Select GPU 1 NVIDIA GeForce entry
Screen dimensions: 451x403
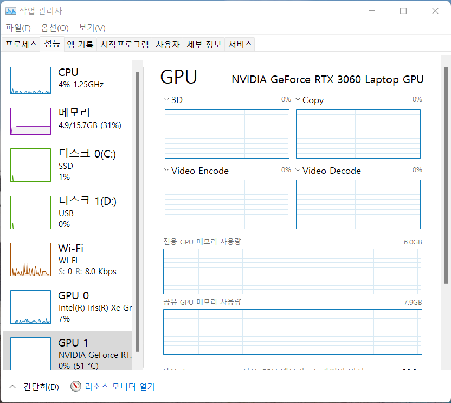30,352
